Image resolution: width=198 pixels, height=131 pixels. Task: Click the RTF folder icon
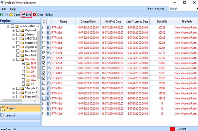click(x=28, y=84)
